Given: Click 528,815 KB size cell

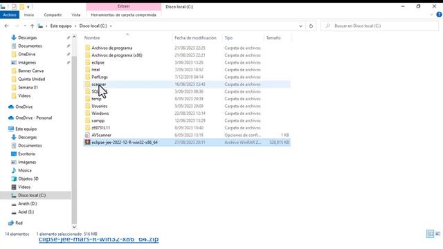Looking at the screenshot, I should [279, 142].
